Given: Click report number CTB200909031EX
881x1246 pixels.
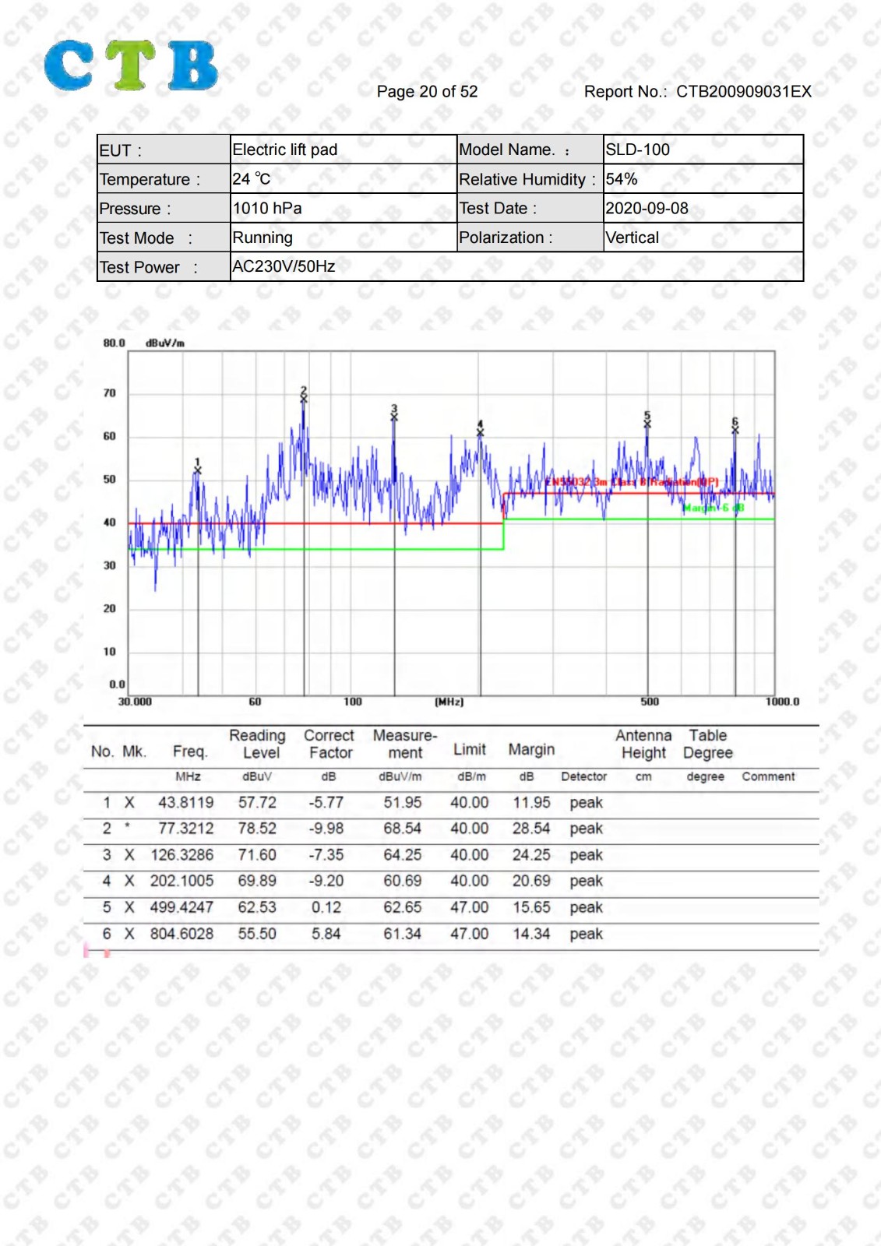Looking at the screenshot, I should 743,92.
